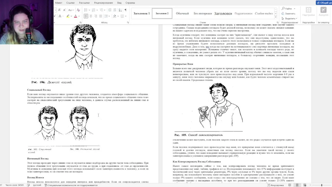Apply the yellow text highlight marker
The width and height of the screenshot is (332, 187).
68,16
